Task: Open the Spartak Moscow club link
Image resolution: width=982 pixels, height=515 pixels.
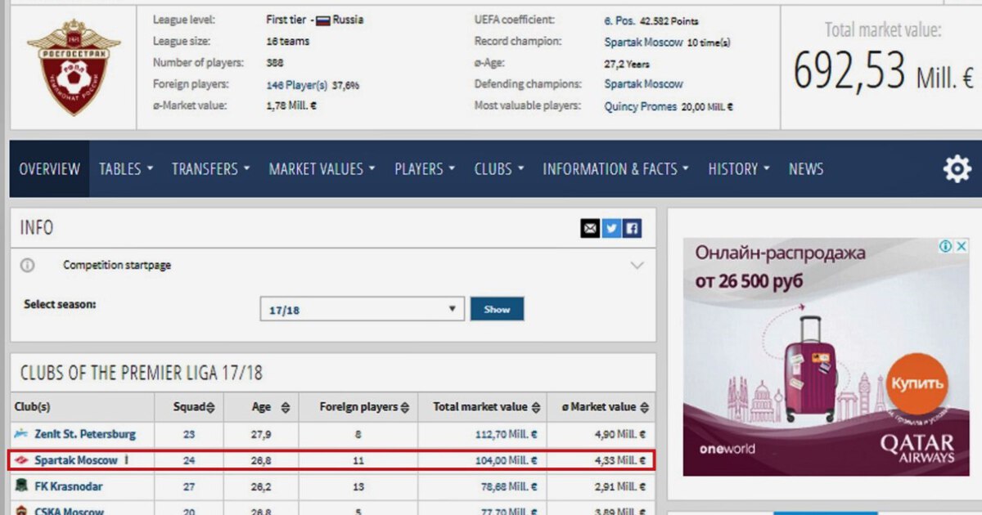Action: tap(76, 460)
